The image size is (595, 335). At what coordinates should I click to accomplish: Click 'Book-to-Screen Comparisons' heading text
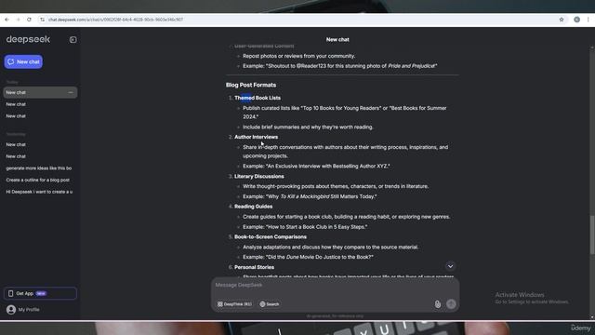coord(271,237)
